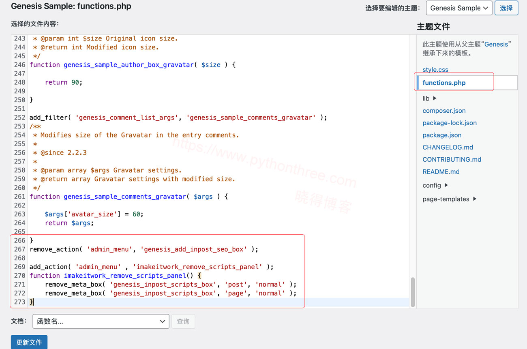Open the package.json file
The image size is (527, 349).
442,135
